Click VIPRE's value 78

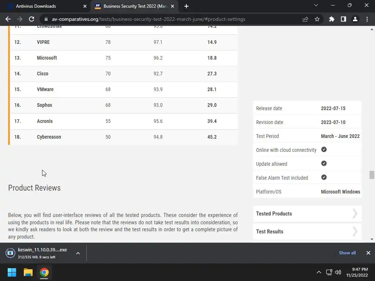pyautogui.click(x=108, y=42)
